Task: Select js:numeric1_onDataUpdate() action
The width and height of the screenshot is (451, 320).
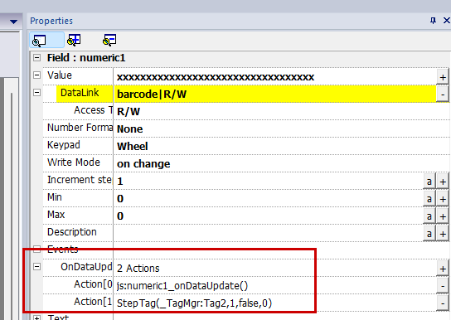Action: point(182,286)
